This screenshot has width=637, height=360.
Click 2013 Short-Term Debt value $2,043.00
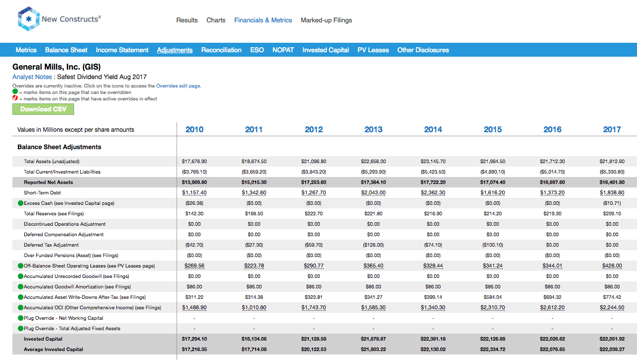pos(373,193)
